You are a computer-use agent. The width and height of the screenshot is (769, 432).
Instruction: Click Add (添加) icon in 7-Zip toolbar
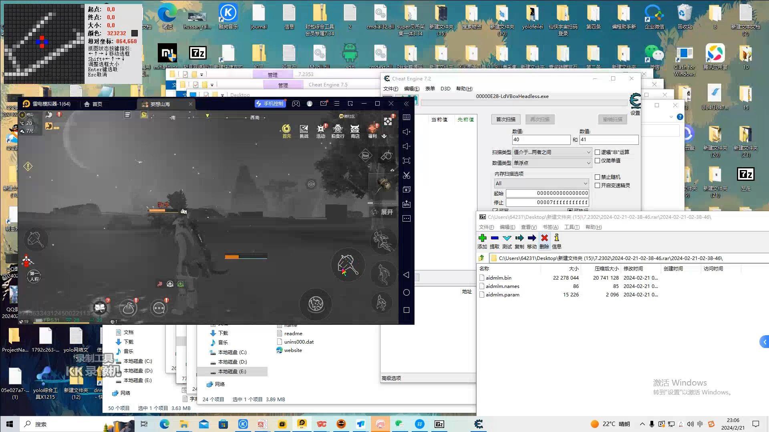[482, 238]
